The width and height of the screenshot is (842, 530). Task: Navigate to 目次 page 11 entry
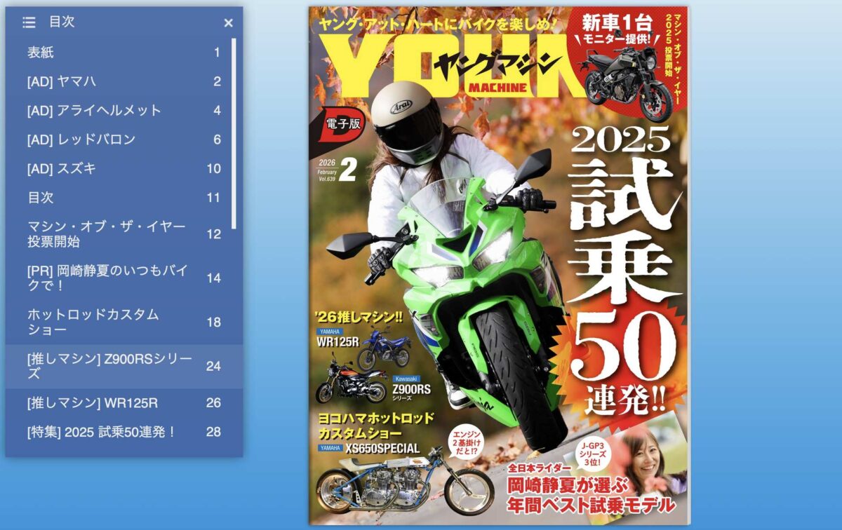(x=123, y=198)
